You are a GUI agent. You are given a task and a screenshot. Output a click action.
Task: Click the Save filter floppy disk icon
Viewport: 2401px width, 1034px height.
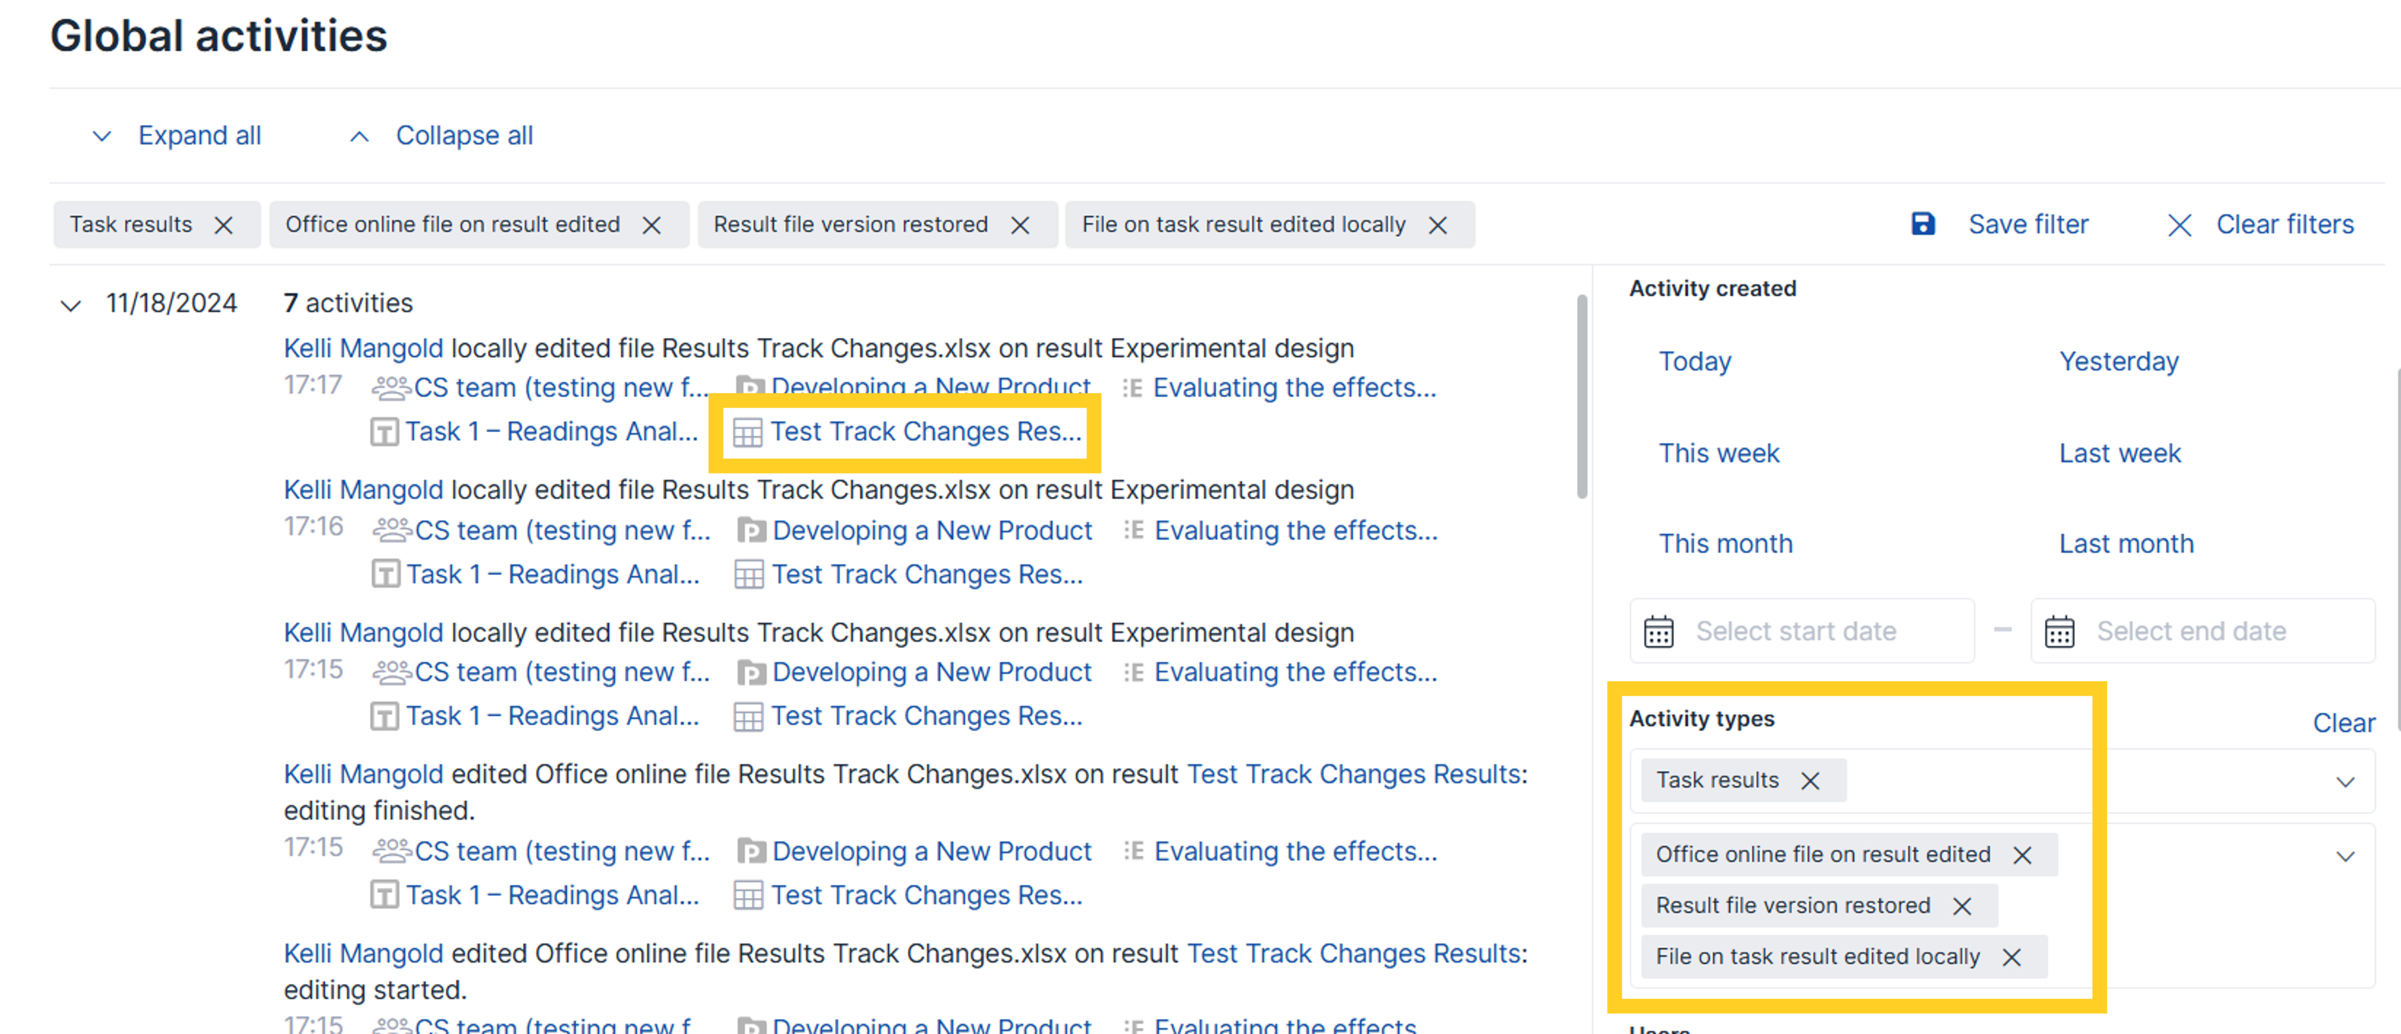pyautogui.click(x=1922, y=224)
